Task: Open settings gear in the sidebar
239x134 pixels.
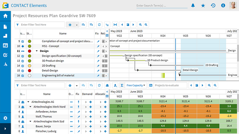Action: pyautogui.click(x=5, y=118)
